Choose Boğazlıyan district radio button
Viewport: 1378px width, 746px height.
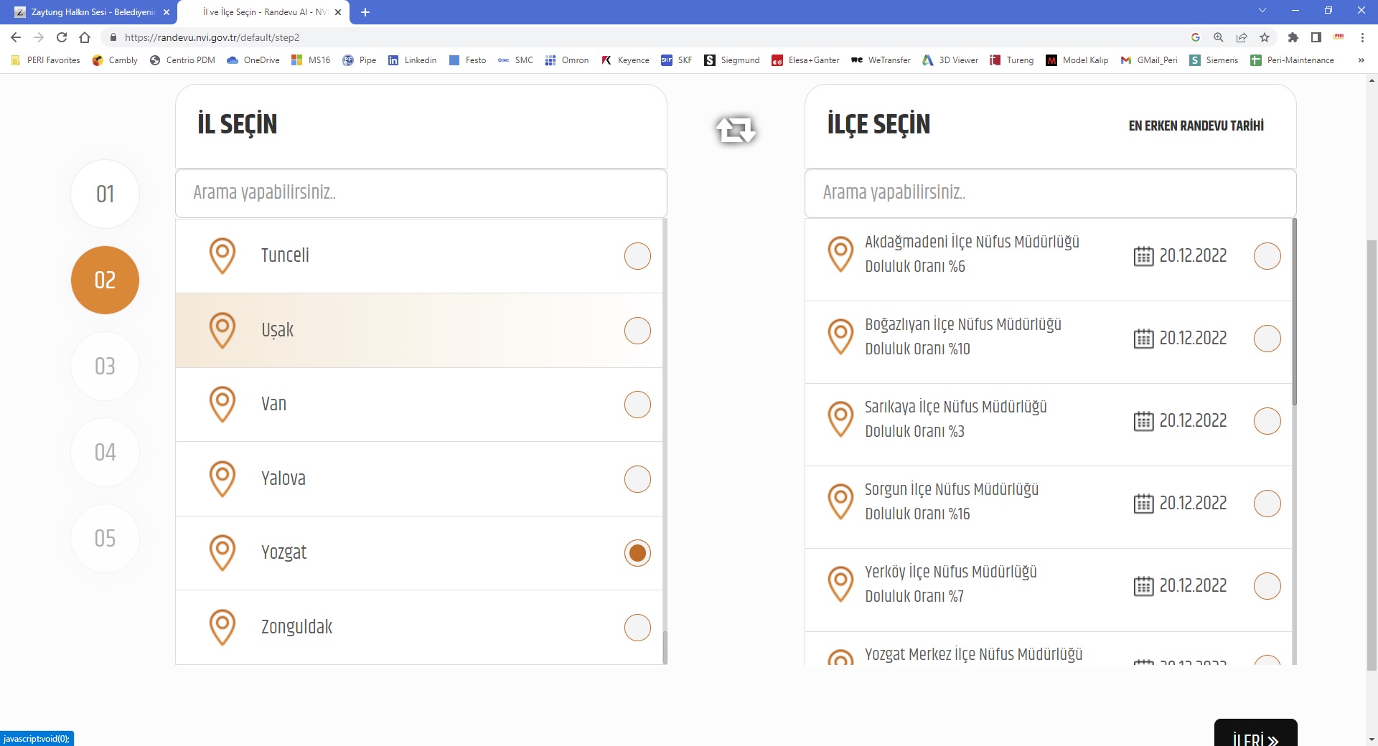(x=1267, y=339)
